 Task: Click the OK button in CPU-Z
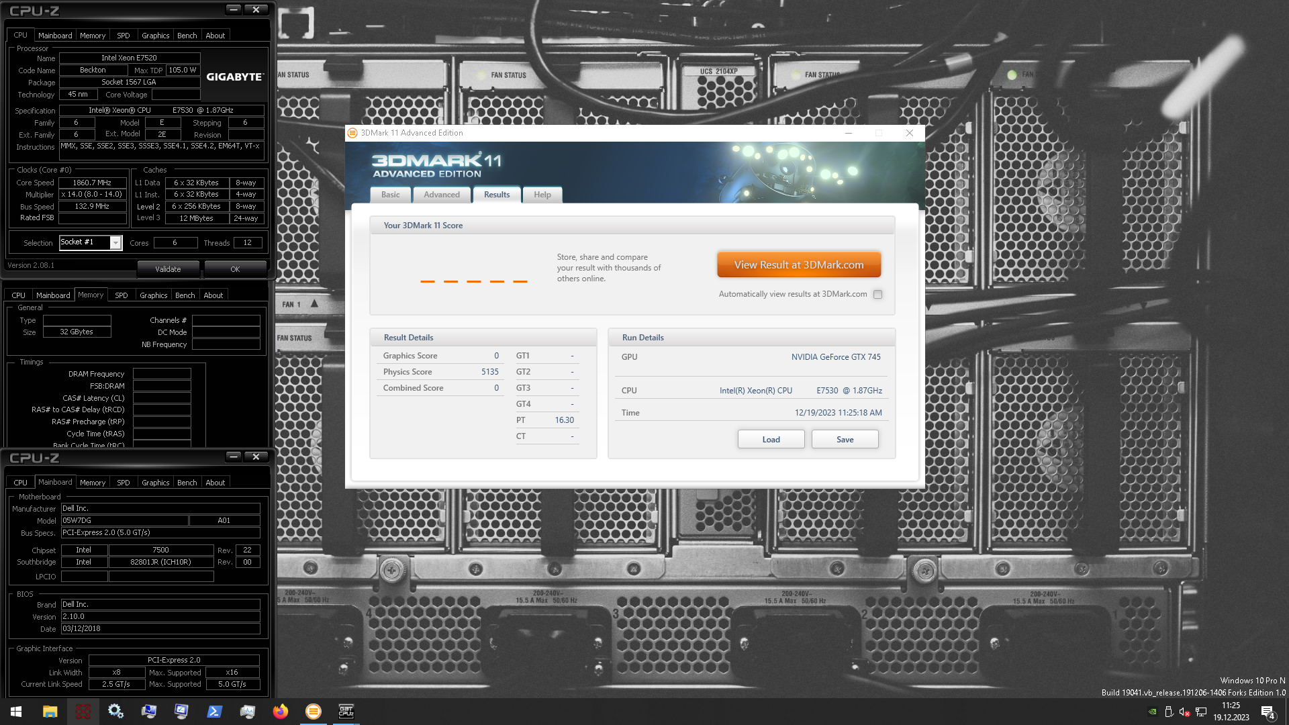[235, 269]
